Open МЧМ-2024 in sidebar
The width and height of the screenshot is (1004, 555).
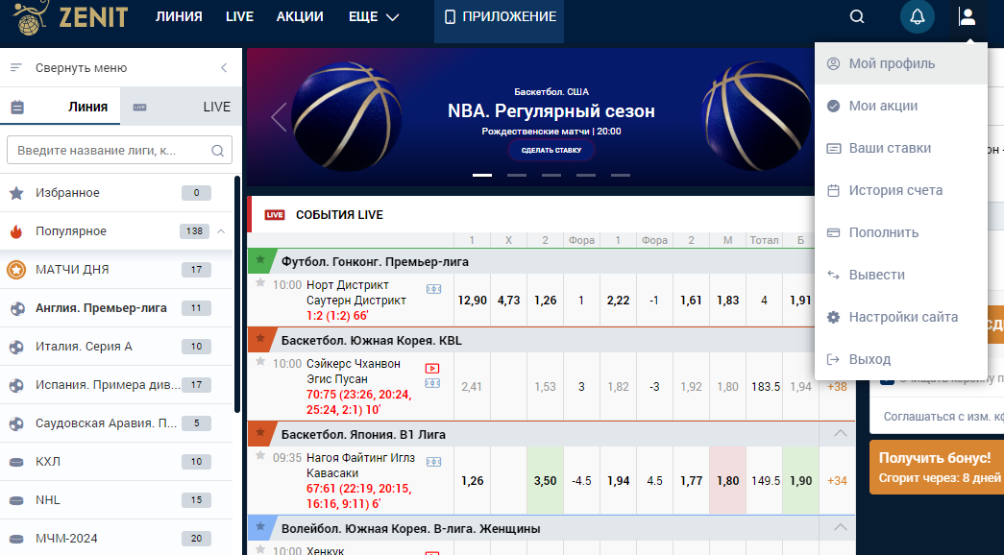click(117, 539)
